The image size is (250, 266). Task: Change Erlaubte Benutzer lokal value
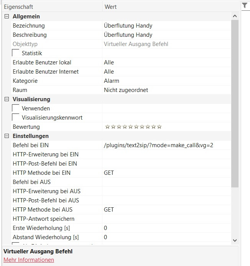(x=109, y=62)
